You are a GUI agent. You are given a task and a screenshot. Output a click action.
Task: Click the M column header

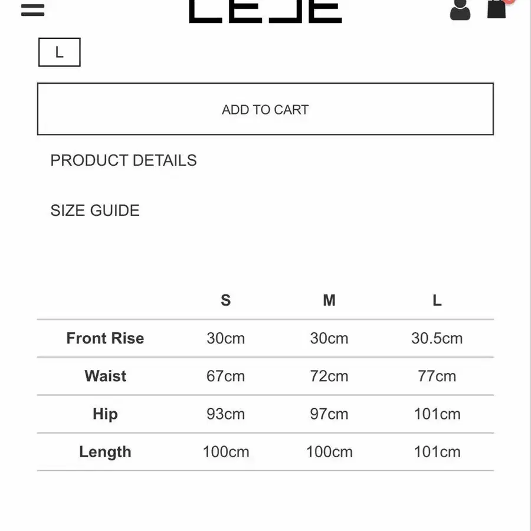coord(329,300)
